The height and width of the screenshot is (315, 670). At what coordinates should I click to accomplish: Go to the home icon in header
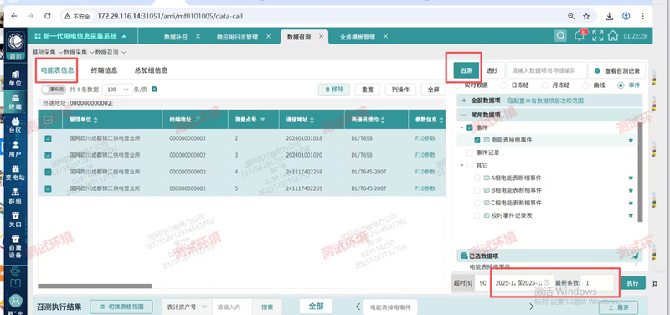pos(613,36)
